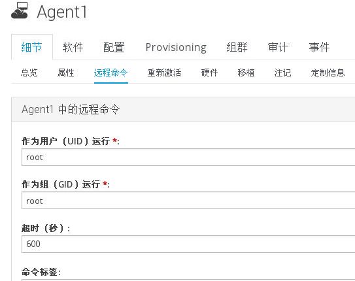Switch to the 事件 tab
355x281 pixels.
[319, 47]
